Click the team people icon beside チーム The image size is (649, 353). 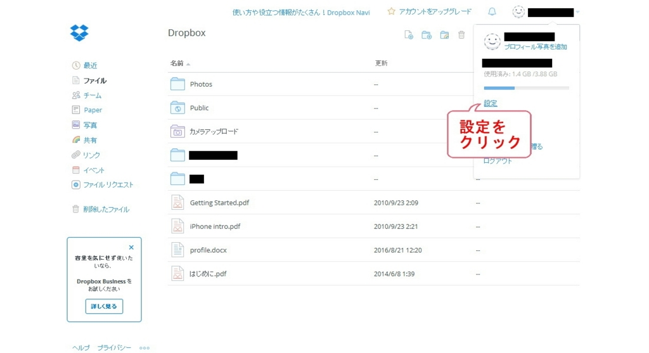point(76,95)
